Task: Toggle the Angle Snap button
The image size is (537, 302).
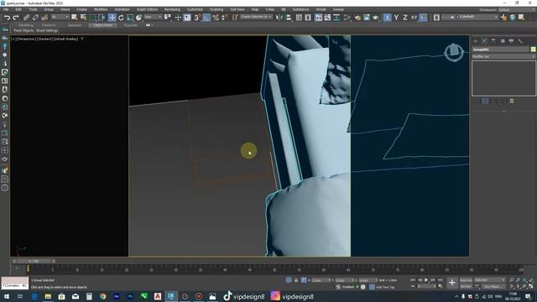Action: [206, 17]
